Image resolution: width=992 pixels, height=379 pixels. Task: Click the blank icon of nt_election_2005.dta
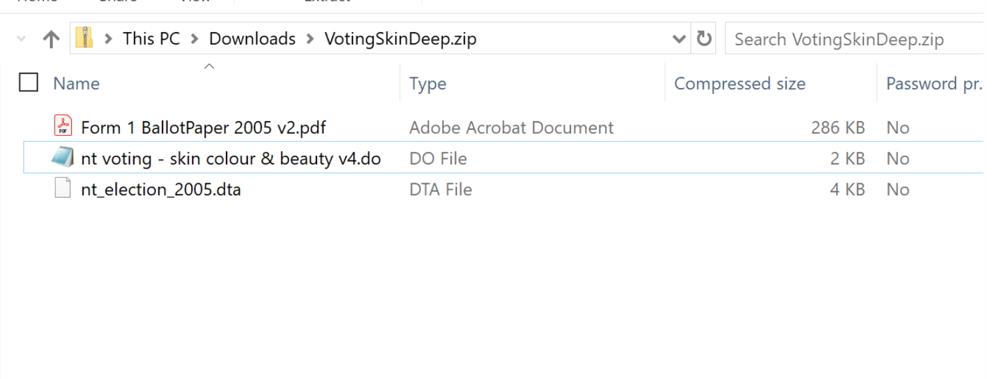click(63, 189)
